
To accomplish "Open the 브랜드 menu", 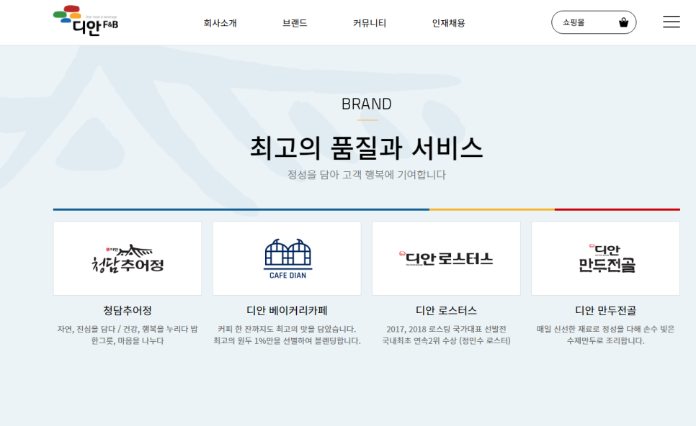I will pos(295,23).
